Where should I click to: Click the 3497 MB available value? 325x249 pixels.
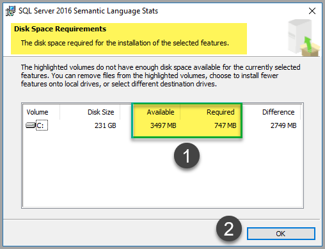163,125
